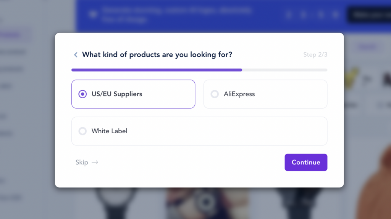The height and width of the screenshot is (219, 391).
Task: Select the White Label radio button
Action: click(x=82, y=131)
